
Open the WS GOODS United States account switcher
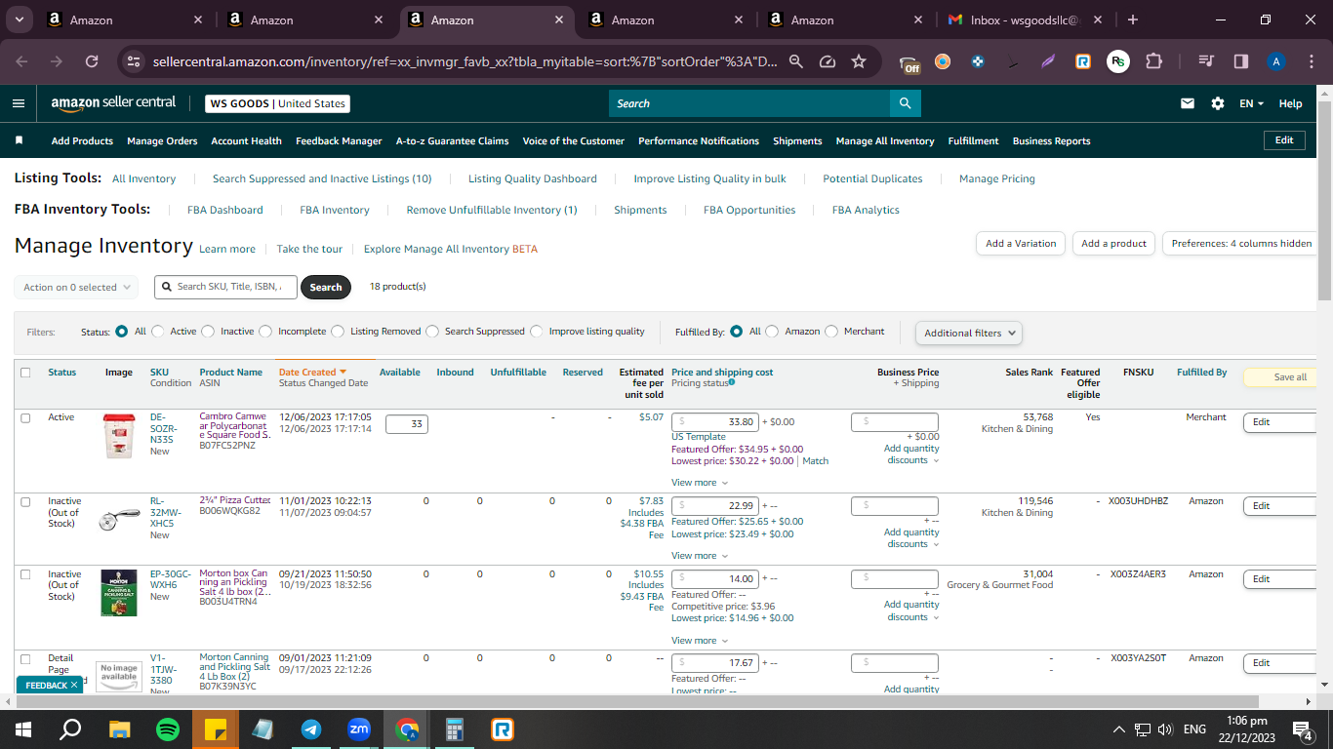[278, 103]
